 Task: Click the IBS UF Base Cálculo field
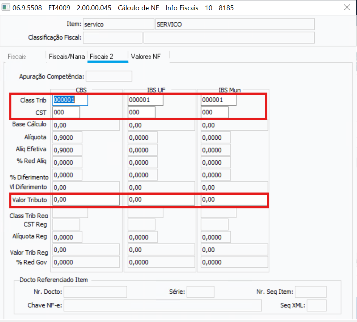(x=161, y=125)
